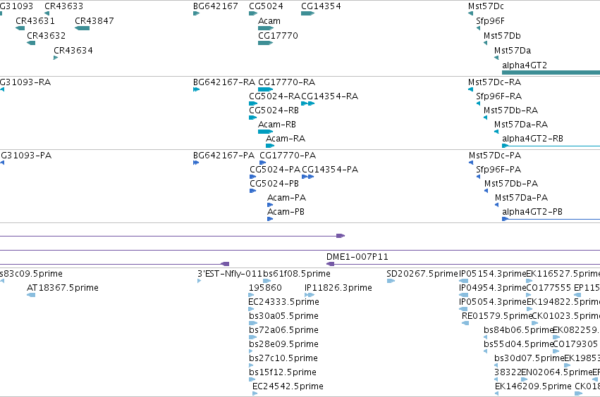Click EST EC24542.5prime
The width and height of the screenshot is (600, 397).
tap(288, 386)
